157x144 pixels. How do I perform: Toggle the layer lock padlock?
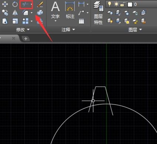(x=122, y=4)
